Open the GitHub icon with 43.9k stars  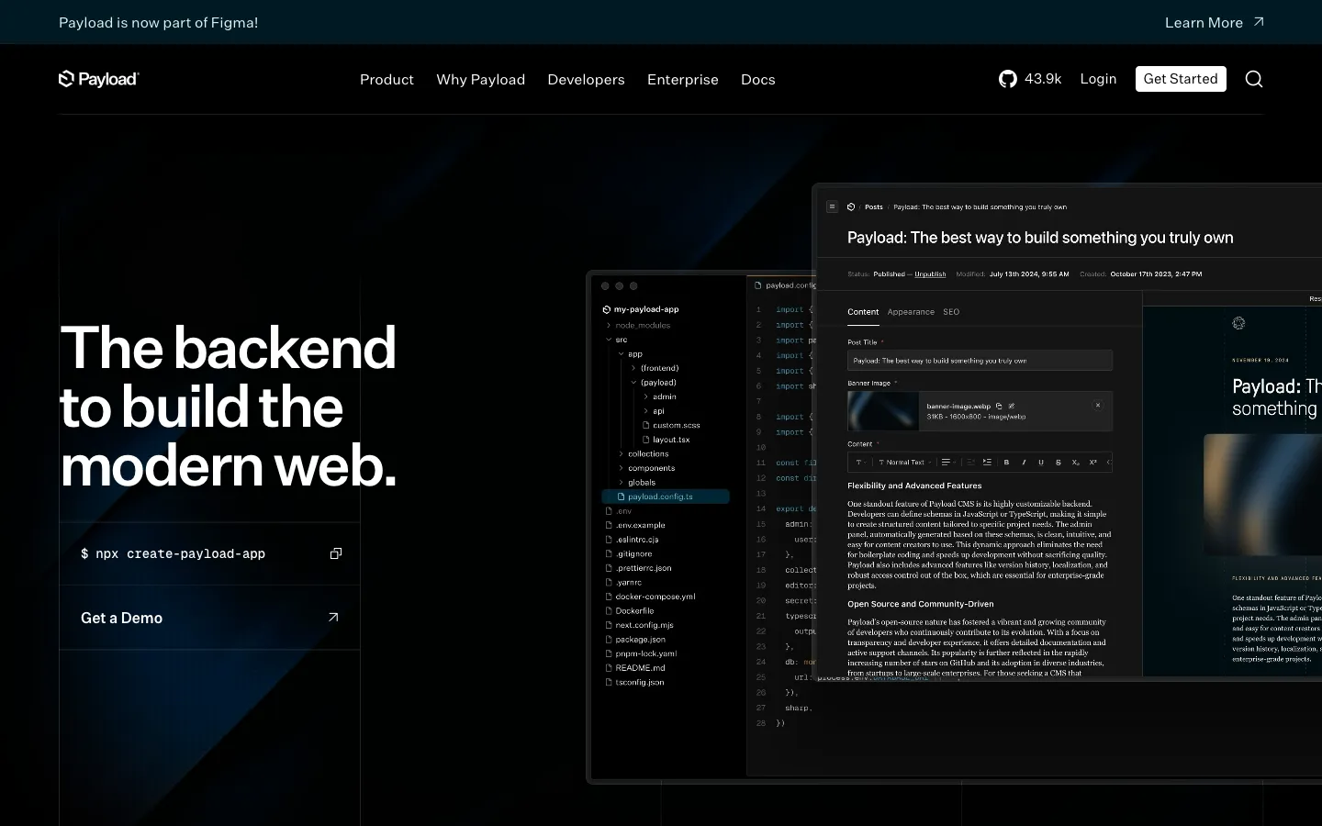click(x=1008, y=79)
